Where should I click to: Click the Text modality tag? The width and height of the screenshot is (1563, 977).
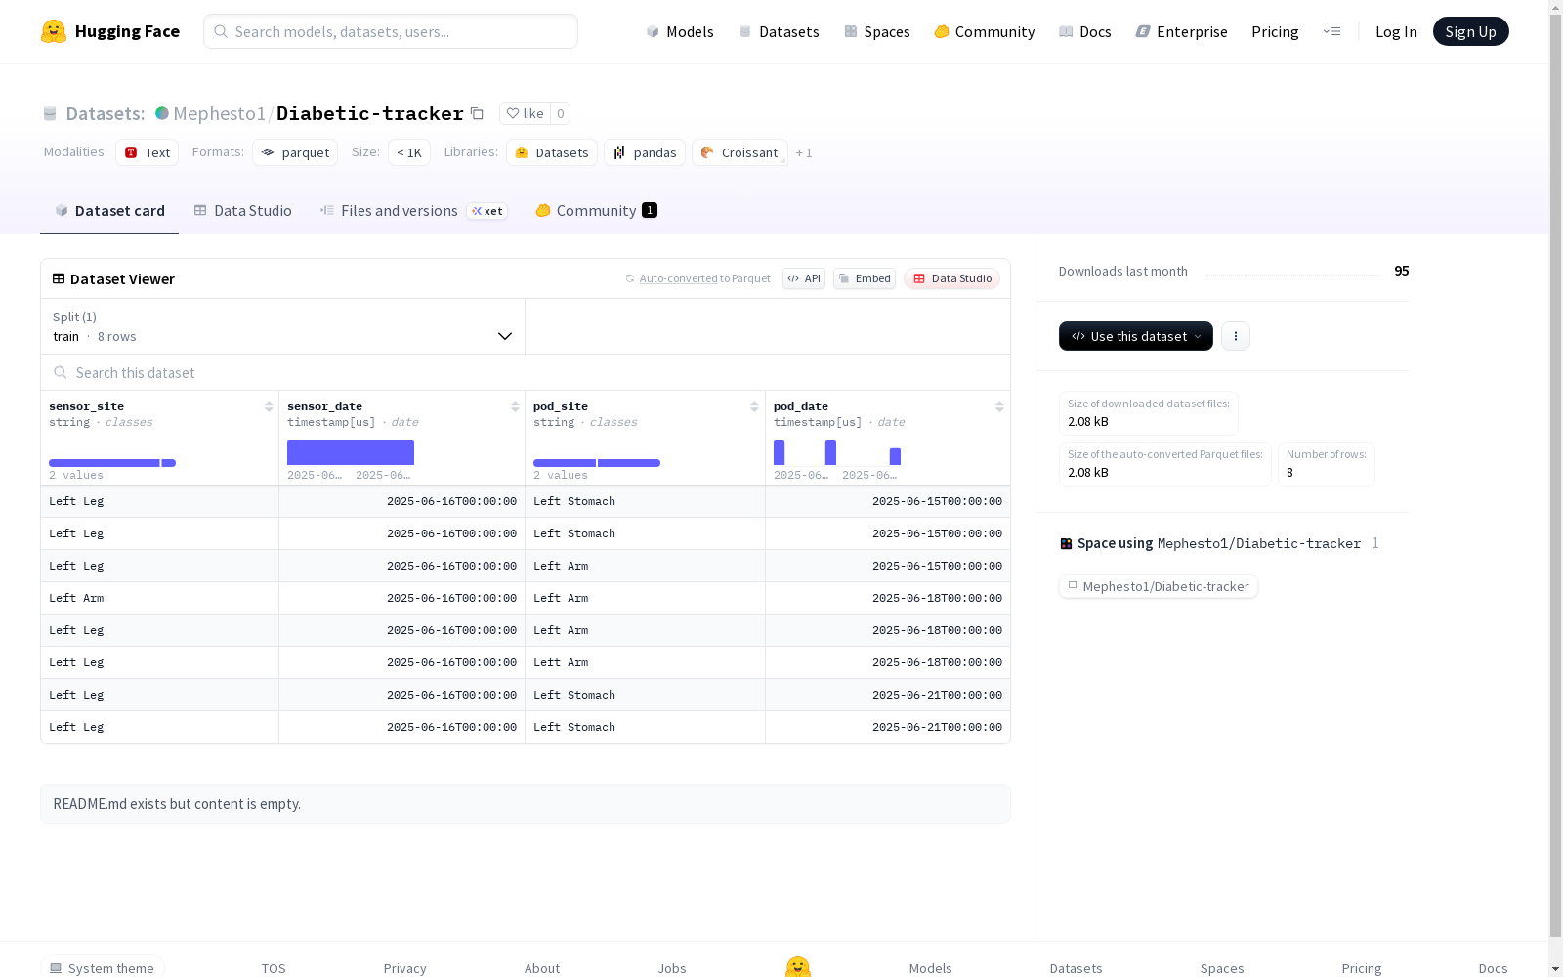[x=147, y=152]
